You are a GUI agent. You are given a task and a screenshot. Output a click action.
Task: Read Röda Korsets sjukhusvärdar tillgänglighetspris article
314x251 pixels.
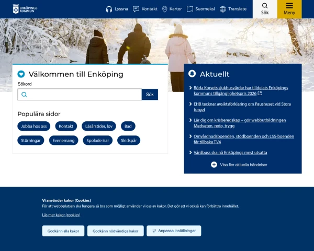[241, 90]
